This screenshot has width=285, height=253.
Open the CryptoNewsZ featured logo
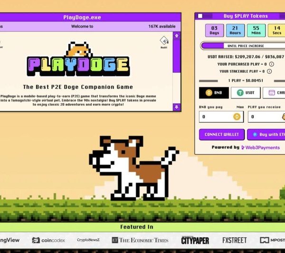[88, 240]
